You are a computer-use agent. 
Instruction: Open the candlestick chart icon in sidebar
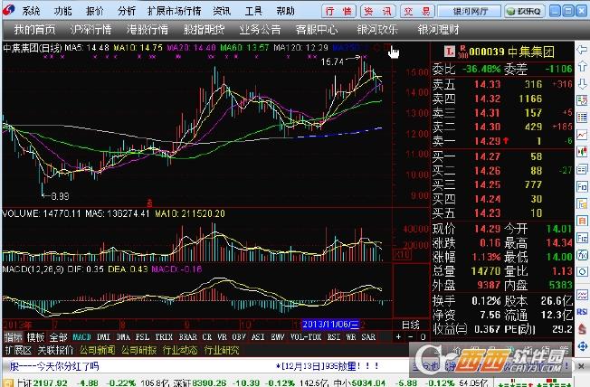point(582,152)
